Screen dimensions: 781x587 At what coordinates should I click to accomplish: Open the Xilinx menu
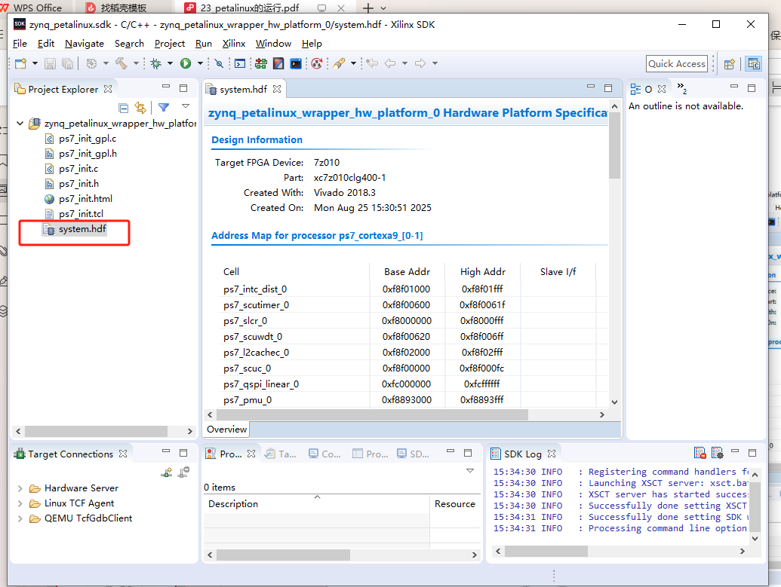click(x=234, y=44)
